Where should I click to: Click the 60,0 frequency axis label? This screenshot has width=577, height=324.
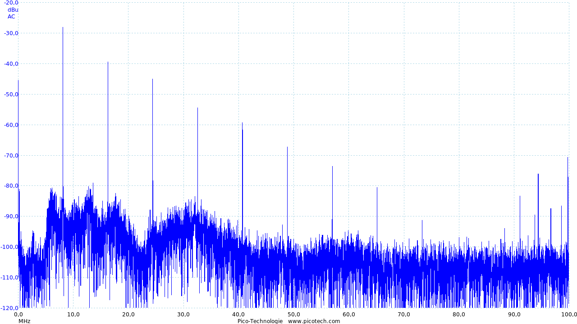coord(349,314)
